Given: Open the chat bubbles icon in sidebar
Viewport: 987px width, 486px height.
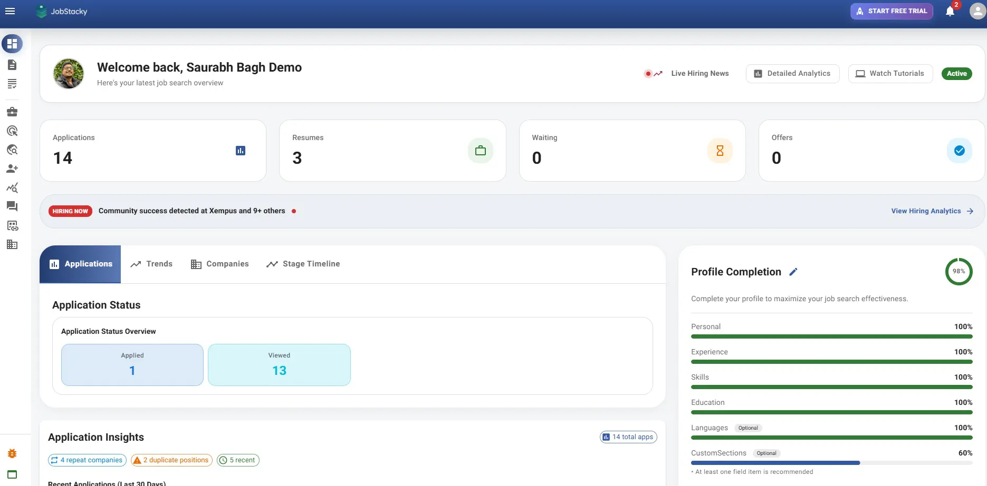Looking at the screenshot, I should point(12,206).
